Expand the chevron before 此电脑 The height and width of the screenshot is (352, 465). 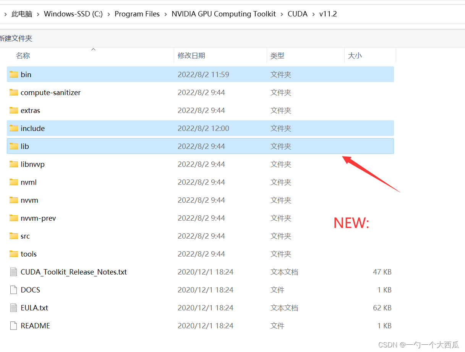point(5,14)
